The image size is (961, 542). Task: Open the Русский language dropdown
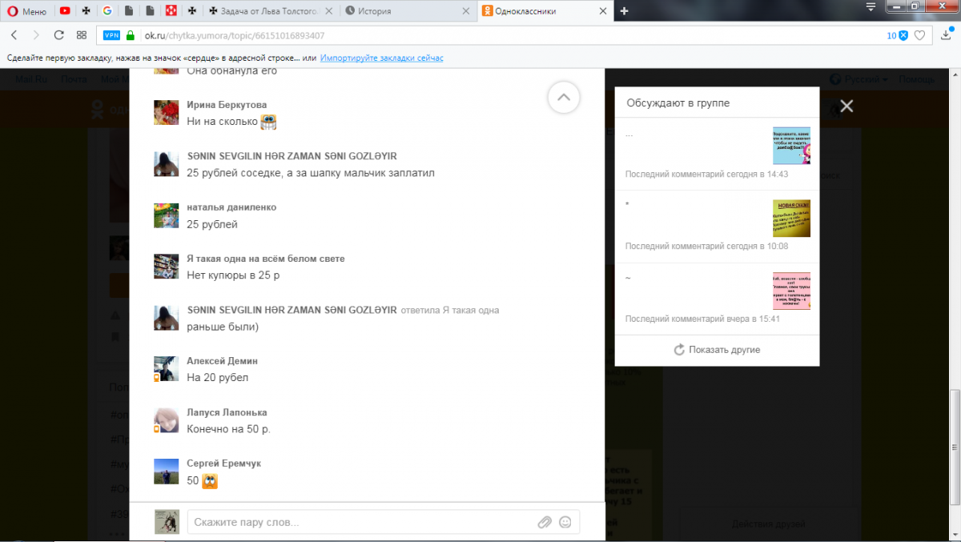point(858,79)
